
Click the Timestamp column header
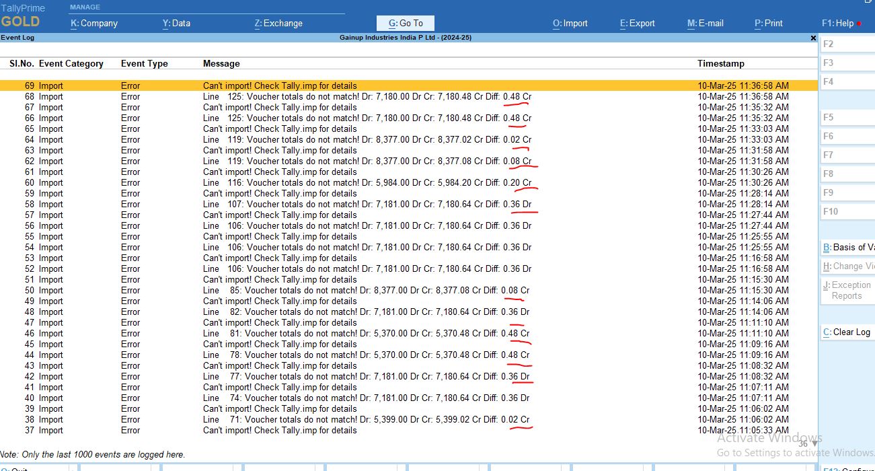pyautogui.click(x=720, y=63)
